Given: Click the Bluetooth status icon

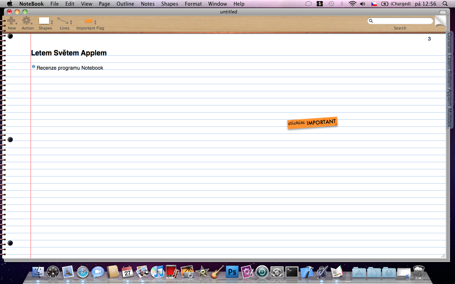Looking at the screenshot, I should tap(342, 4).
